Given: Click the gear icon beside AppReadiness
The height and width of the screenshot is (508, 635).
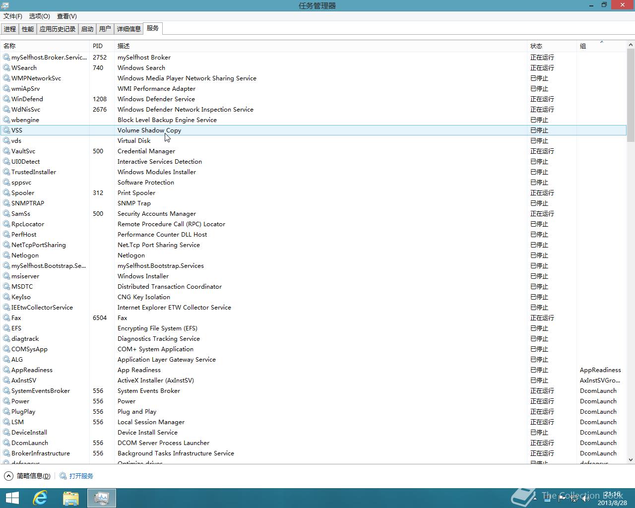Looking at the screenshot, I should (6, 370).
